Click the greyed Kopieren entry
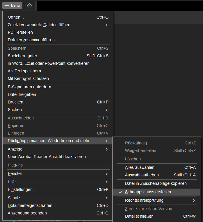The width and height of the screenshot is (203, 222). pos(58,126)
